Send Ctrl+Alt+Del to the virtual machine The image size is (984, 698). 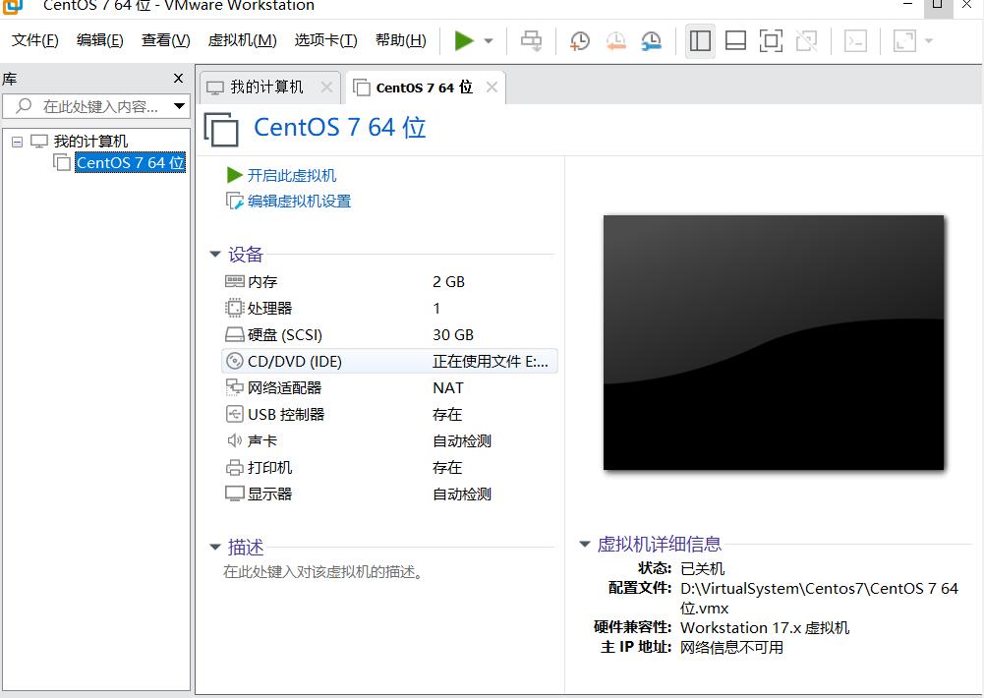click(531, 40)
